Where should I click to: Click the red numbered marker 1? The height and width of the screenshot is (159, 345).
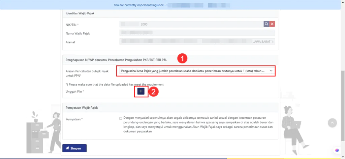[182, 58]
